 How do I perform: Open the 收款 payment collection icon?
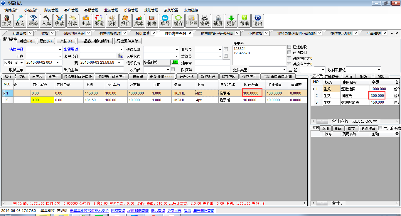[60, 21]
